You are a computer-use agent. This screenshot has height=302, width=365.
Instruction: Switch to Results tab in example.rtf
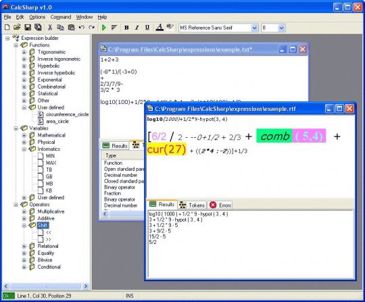pos(162,205)
